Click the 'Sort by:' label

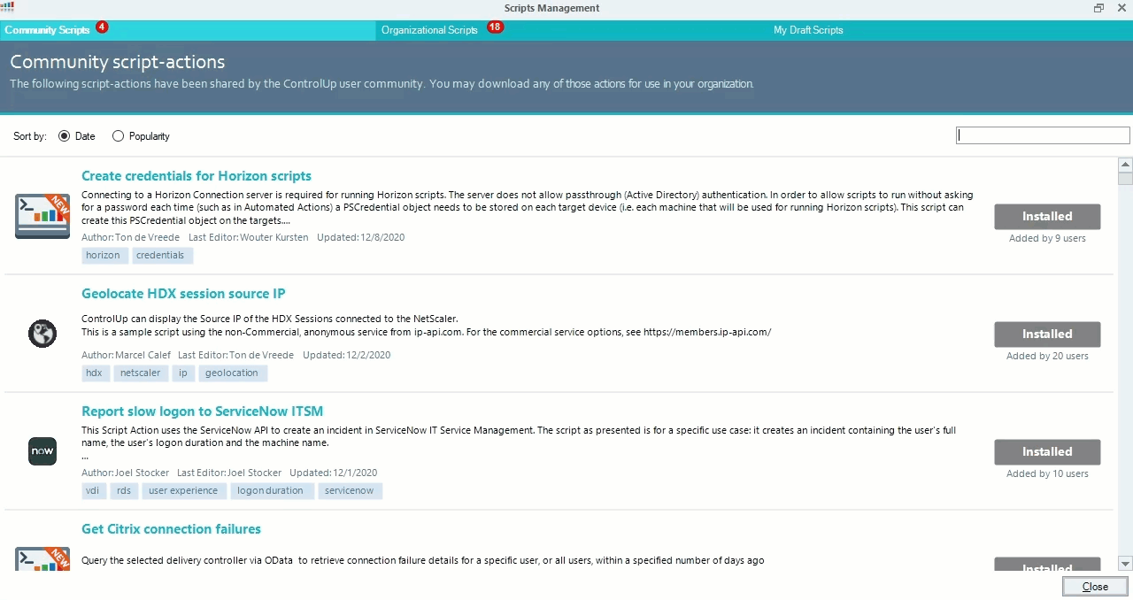pos(30,136)
